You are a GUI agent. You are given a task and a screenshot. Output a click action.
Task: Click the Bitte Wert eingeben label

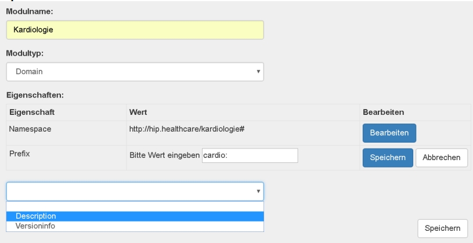pyautogui.click(x=164, y=155)
